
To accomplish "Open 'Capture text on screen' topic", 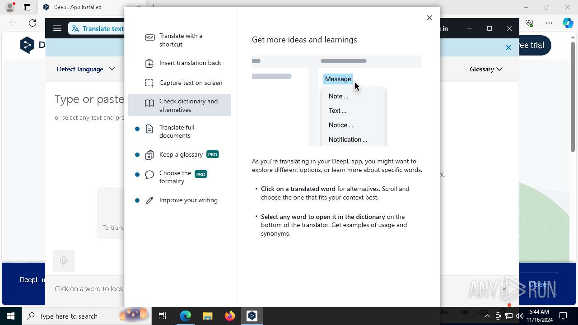I will 179,83.
